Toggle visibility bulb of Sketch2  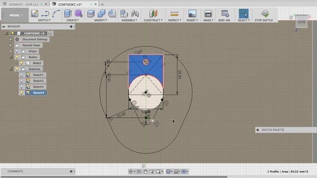(21, 81)
